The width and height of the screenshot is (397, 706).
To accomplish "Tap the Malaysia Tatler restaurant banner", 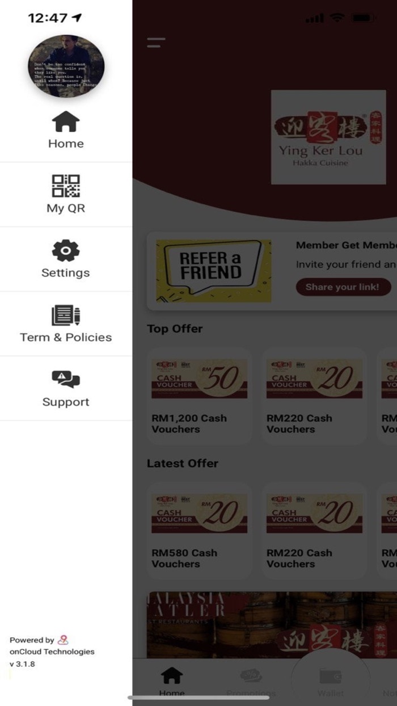I will point(272,625).
